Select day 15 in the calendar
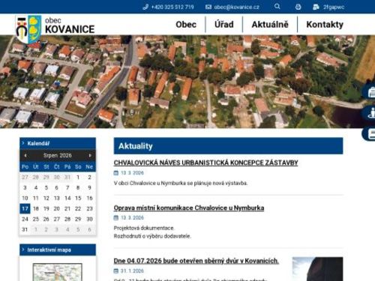Image resolution: width=375 pixels, height=281 pixels. [78, 198]
